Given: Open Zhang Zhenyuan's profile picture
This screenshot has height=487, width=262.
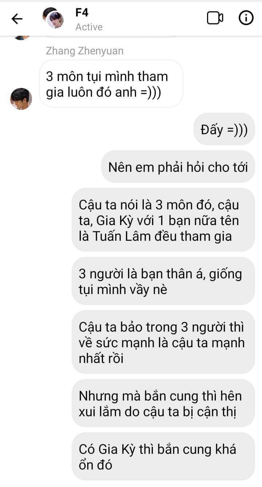Looking at the screenshot, I should [x=21, y=98].
